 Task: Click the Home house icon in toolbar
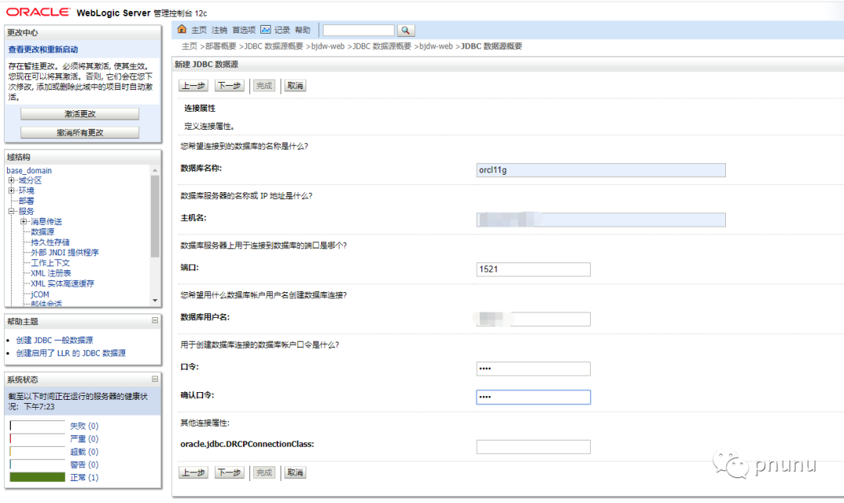coord(181,30)
